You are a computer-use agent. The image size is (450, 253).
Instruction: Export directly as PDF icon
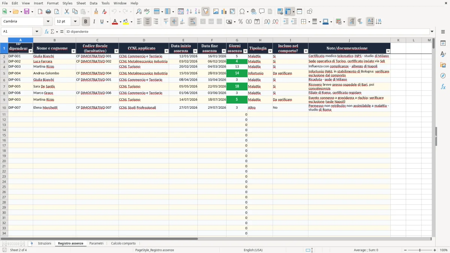click(x=40, y=12)
